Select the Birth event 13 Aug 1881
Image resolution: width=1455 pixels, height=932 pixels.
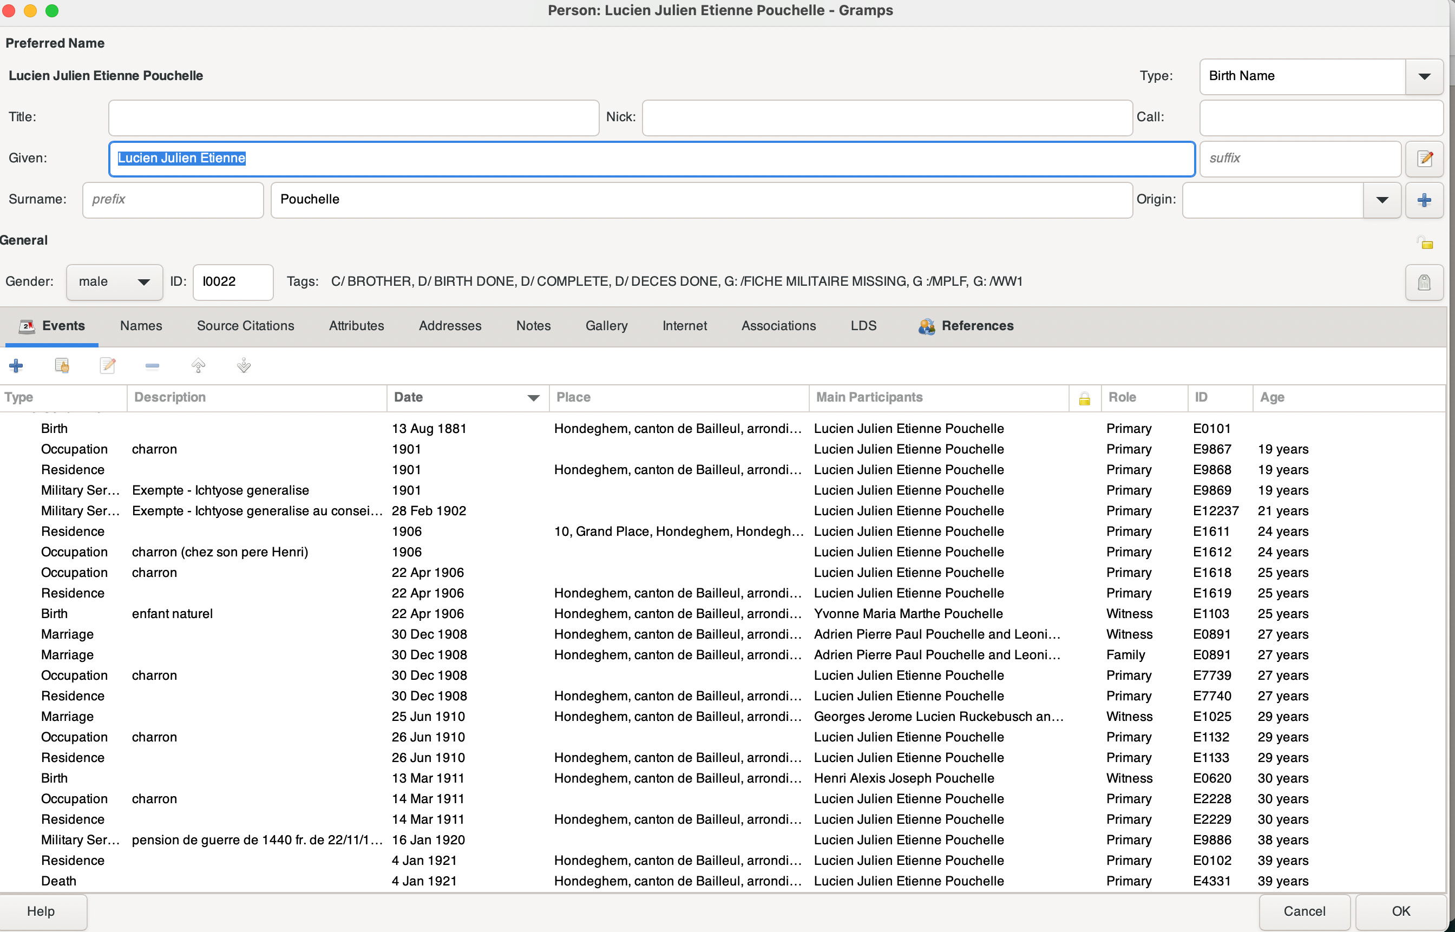[723, 429]
